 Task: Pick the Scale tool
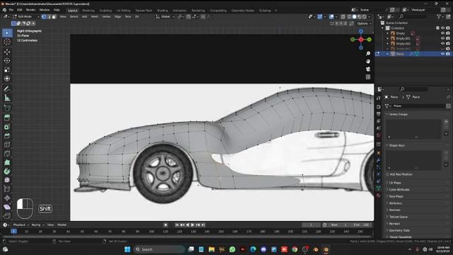tap(7, 69)
